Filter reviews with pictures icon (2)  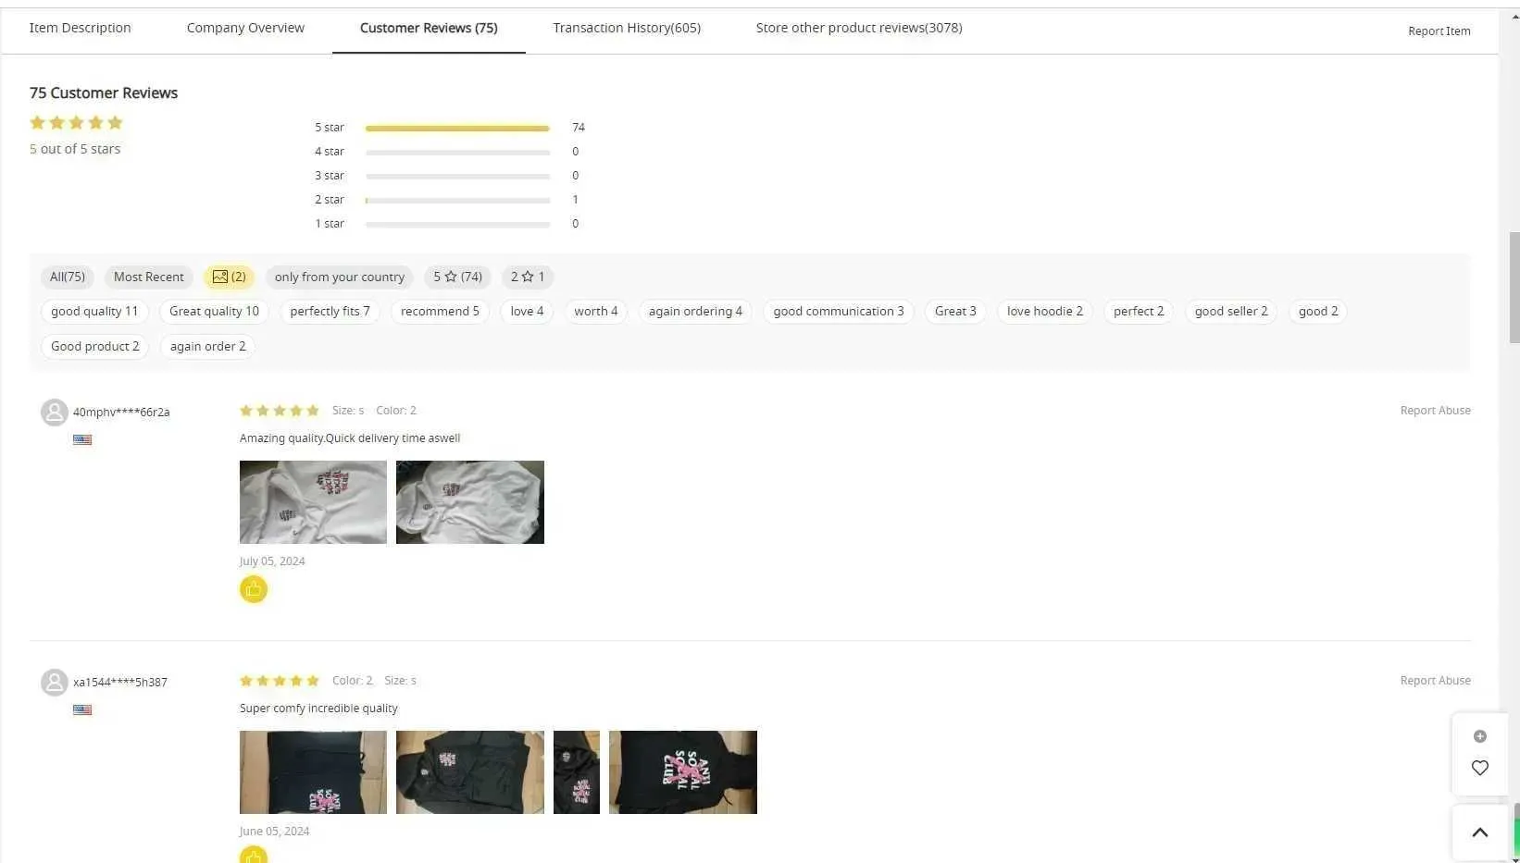point(229,277)
